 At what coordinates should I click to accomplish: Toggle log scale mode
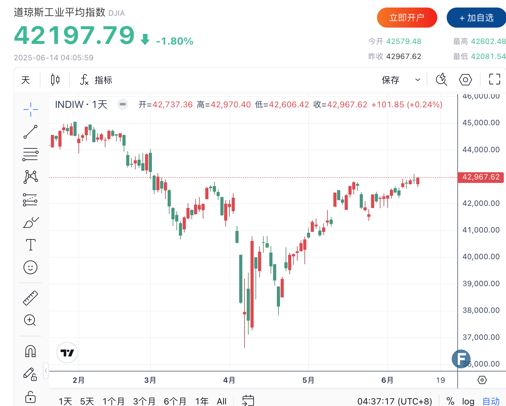(x=468, y=401)
